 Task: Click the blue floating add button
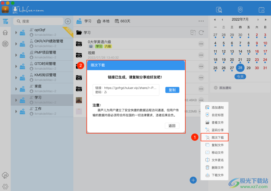coord(193,180)
